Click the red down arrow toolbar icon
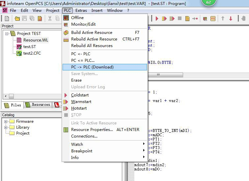Viewport: 249px width, 181px height. coord(231,19)
